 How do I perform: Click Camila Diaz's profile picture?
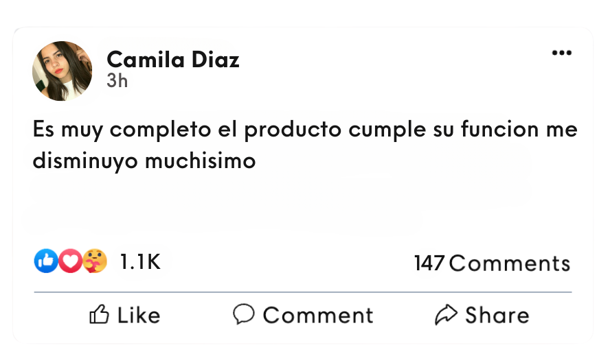point(63,71)
